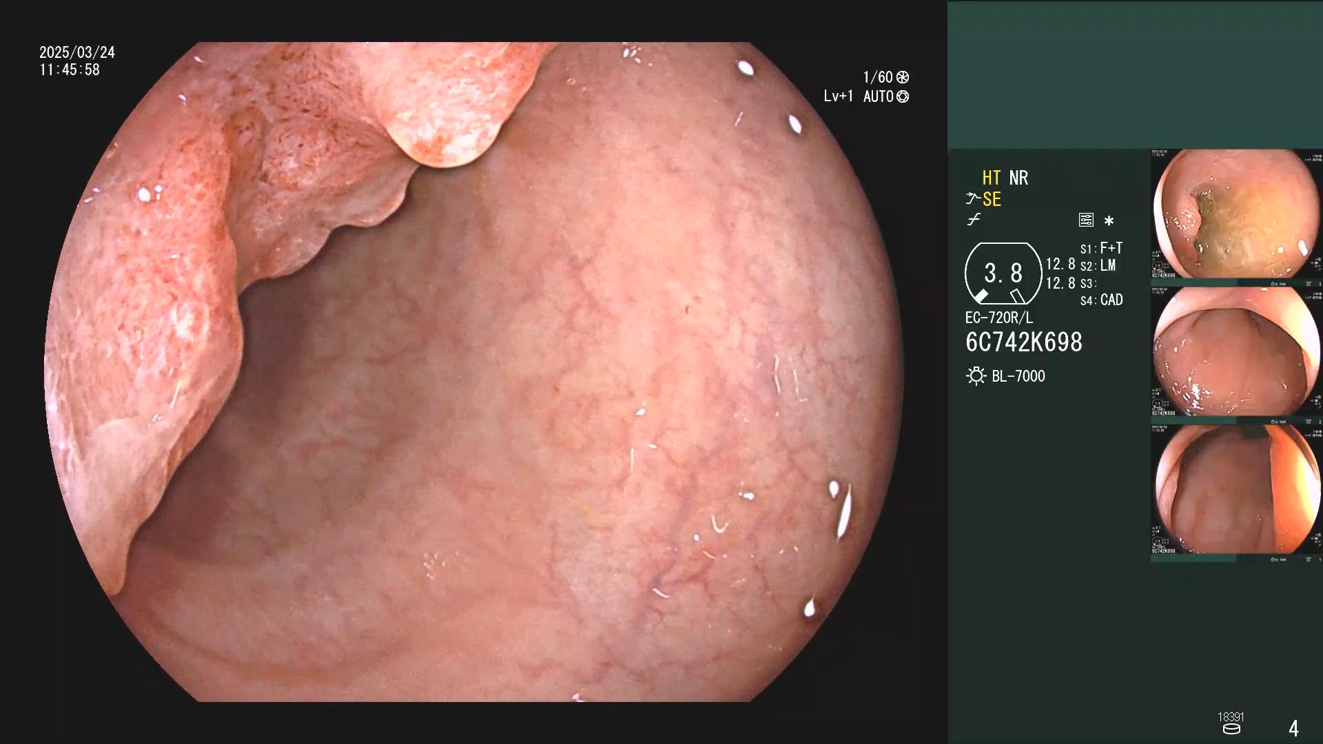
Task: Select the S4: CAD switch assignment
Action: click(x=1101, y=300)
